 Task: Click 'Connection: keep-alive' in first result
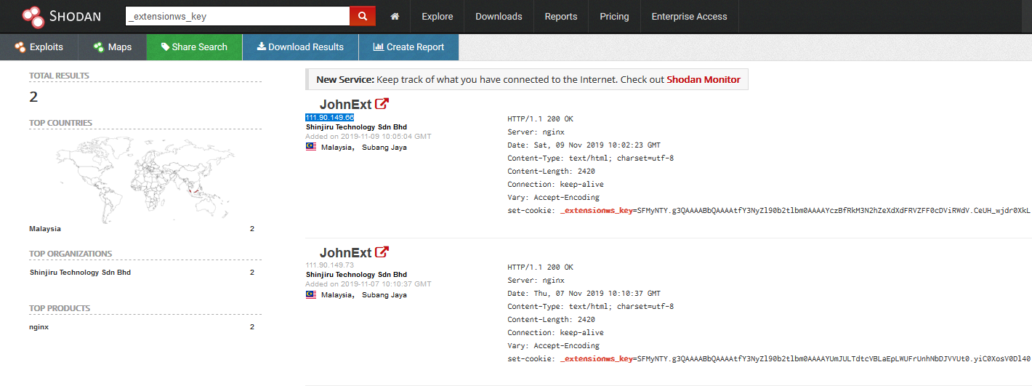(555, 185)
